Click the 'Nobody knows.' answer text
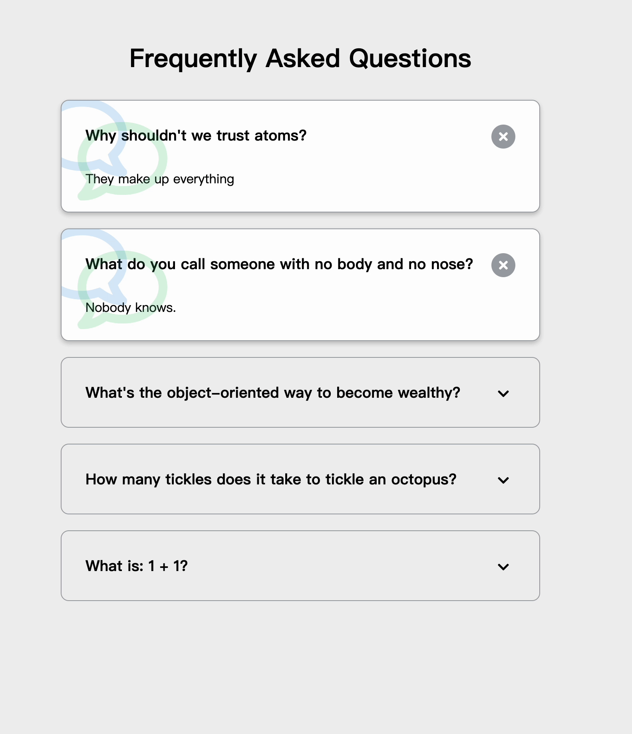 coord(131,308)
